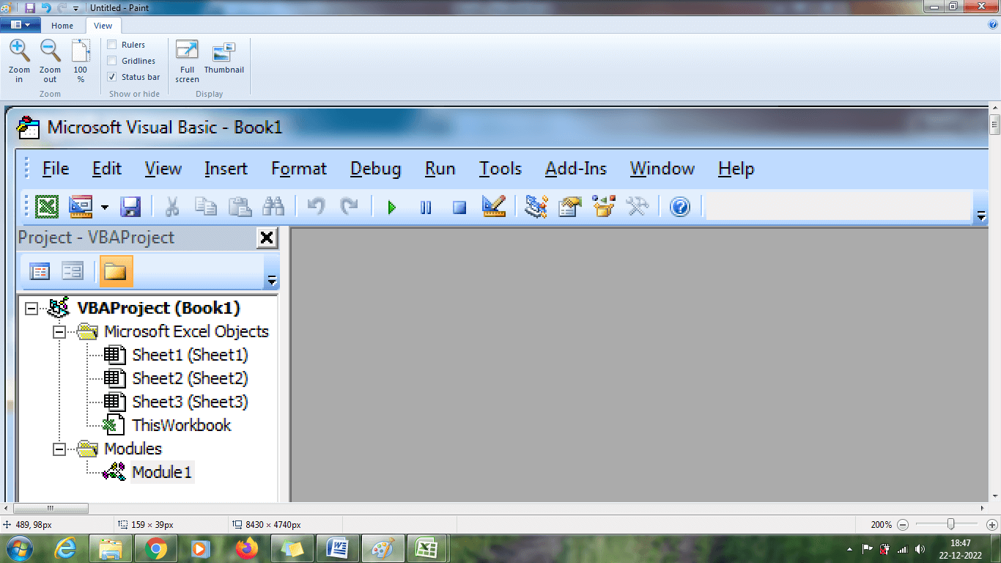Viewport: 1001px width, 563px height.
Task: Open the File menu in Visual Basic
Action: pyautogui.click(x=56, y=169)
